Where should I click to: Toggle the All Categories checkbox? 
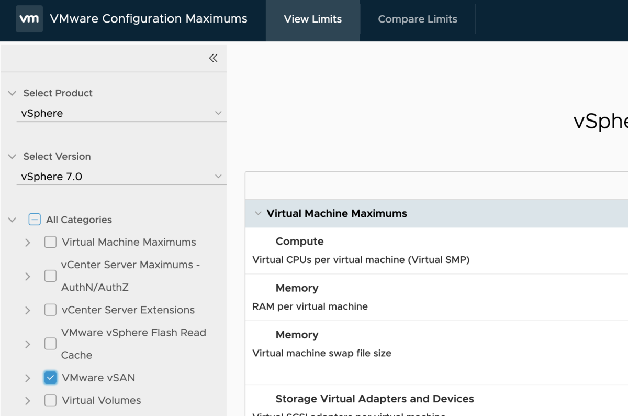tap(35, 220)
